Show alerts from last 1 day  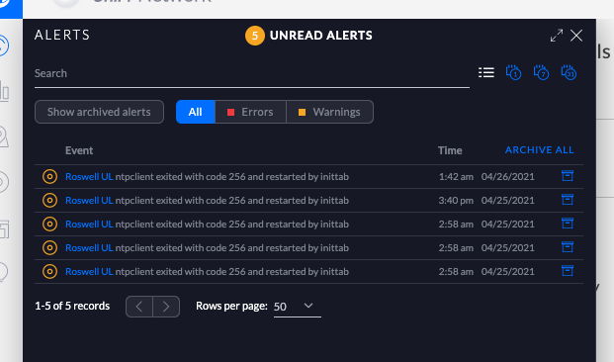point(513,72)
